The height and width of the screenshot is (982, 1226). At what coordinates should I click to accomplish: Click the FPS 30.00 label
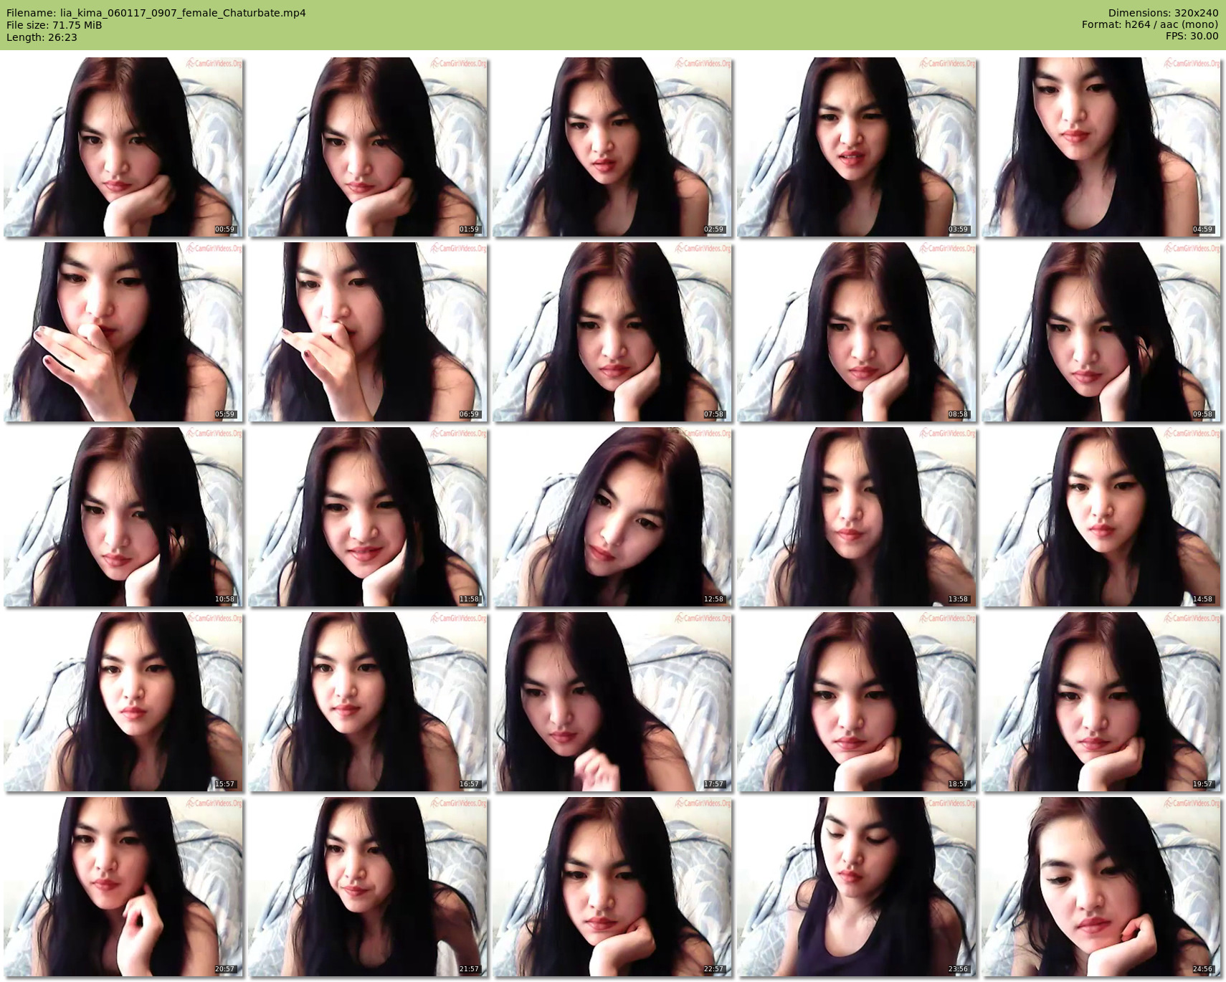point(1192,36)
